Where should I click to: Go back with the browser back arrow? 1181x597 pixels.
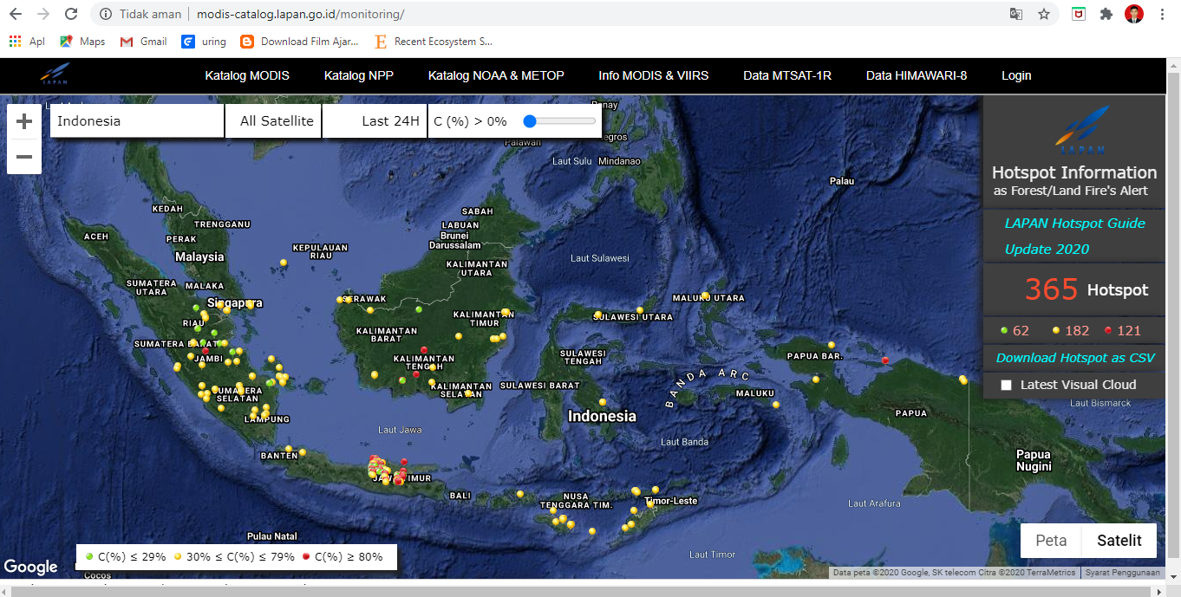pos(16,14)
